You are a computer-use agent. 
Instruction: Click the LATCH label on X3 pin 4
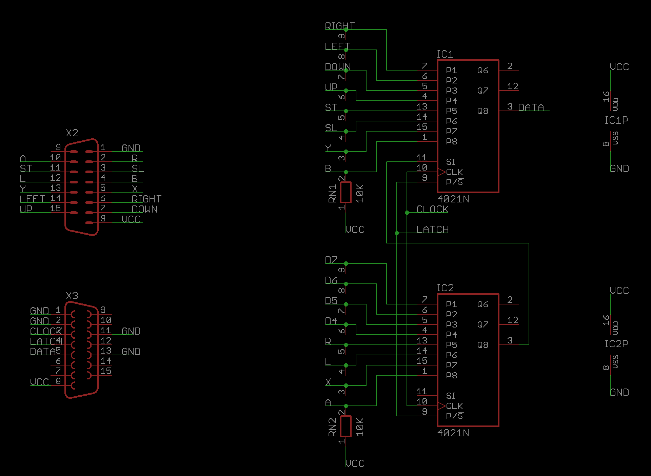click(46, 341)
